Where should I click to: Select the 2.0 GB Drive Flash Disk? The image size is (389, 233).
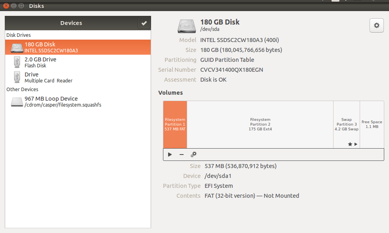[78, 62]
